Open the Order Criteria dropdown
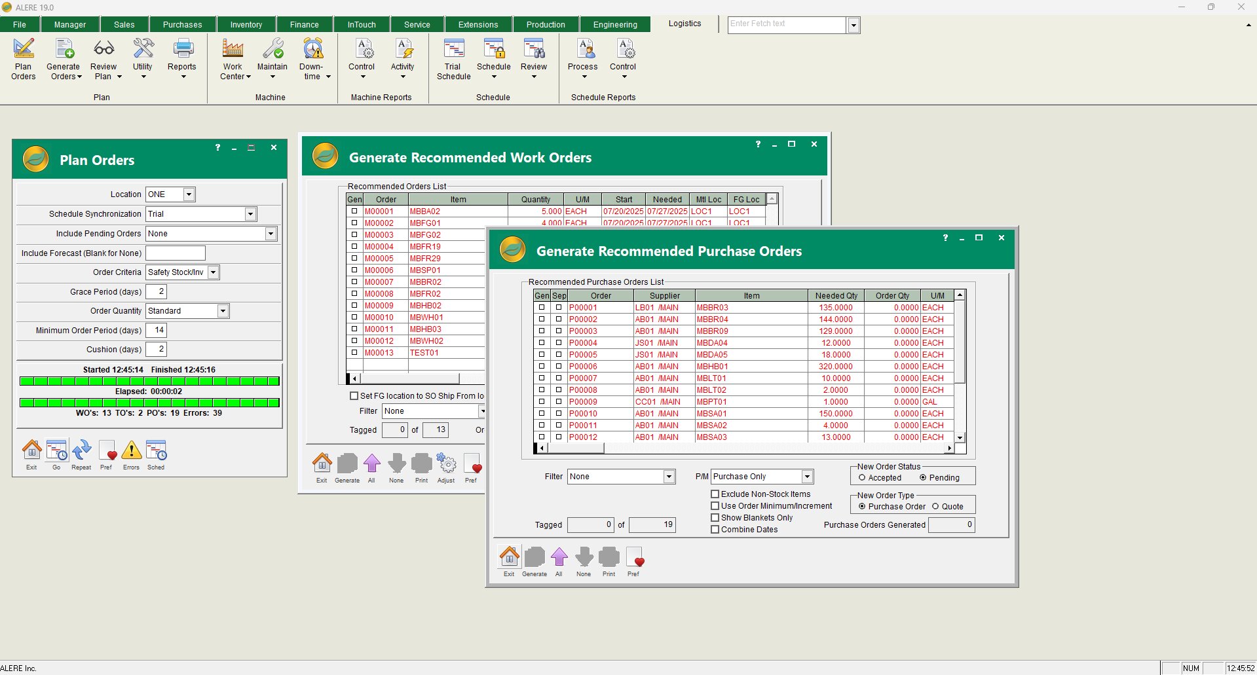Viewport: 1257px width, 675px height. tap(214, 272)
